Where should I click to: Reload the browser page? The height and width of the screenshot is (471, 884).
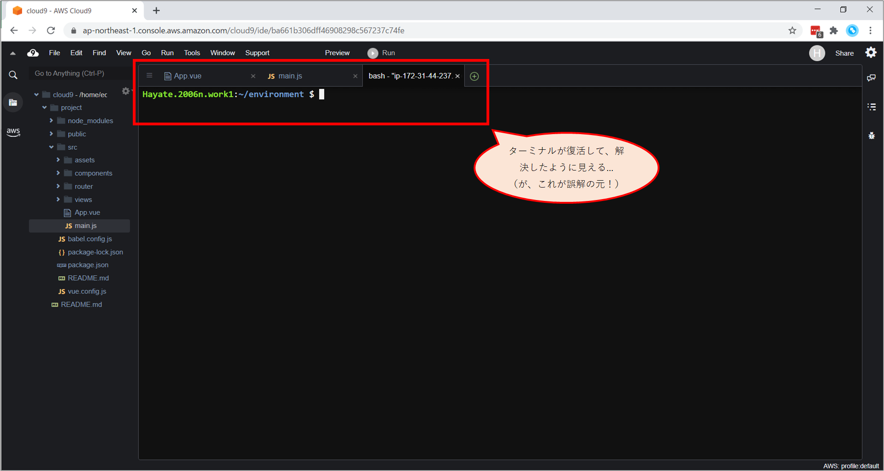point(51,30)
